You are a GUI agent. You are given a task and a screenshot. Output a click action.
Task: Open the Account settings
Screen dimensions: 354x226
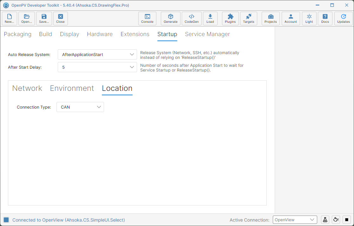pyautogui.click(x=291, y=18)
